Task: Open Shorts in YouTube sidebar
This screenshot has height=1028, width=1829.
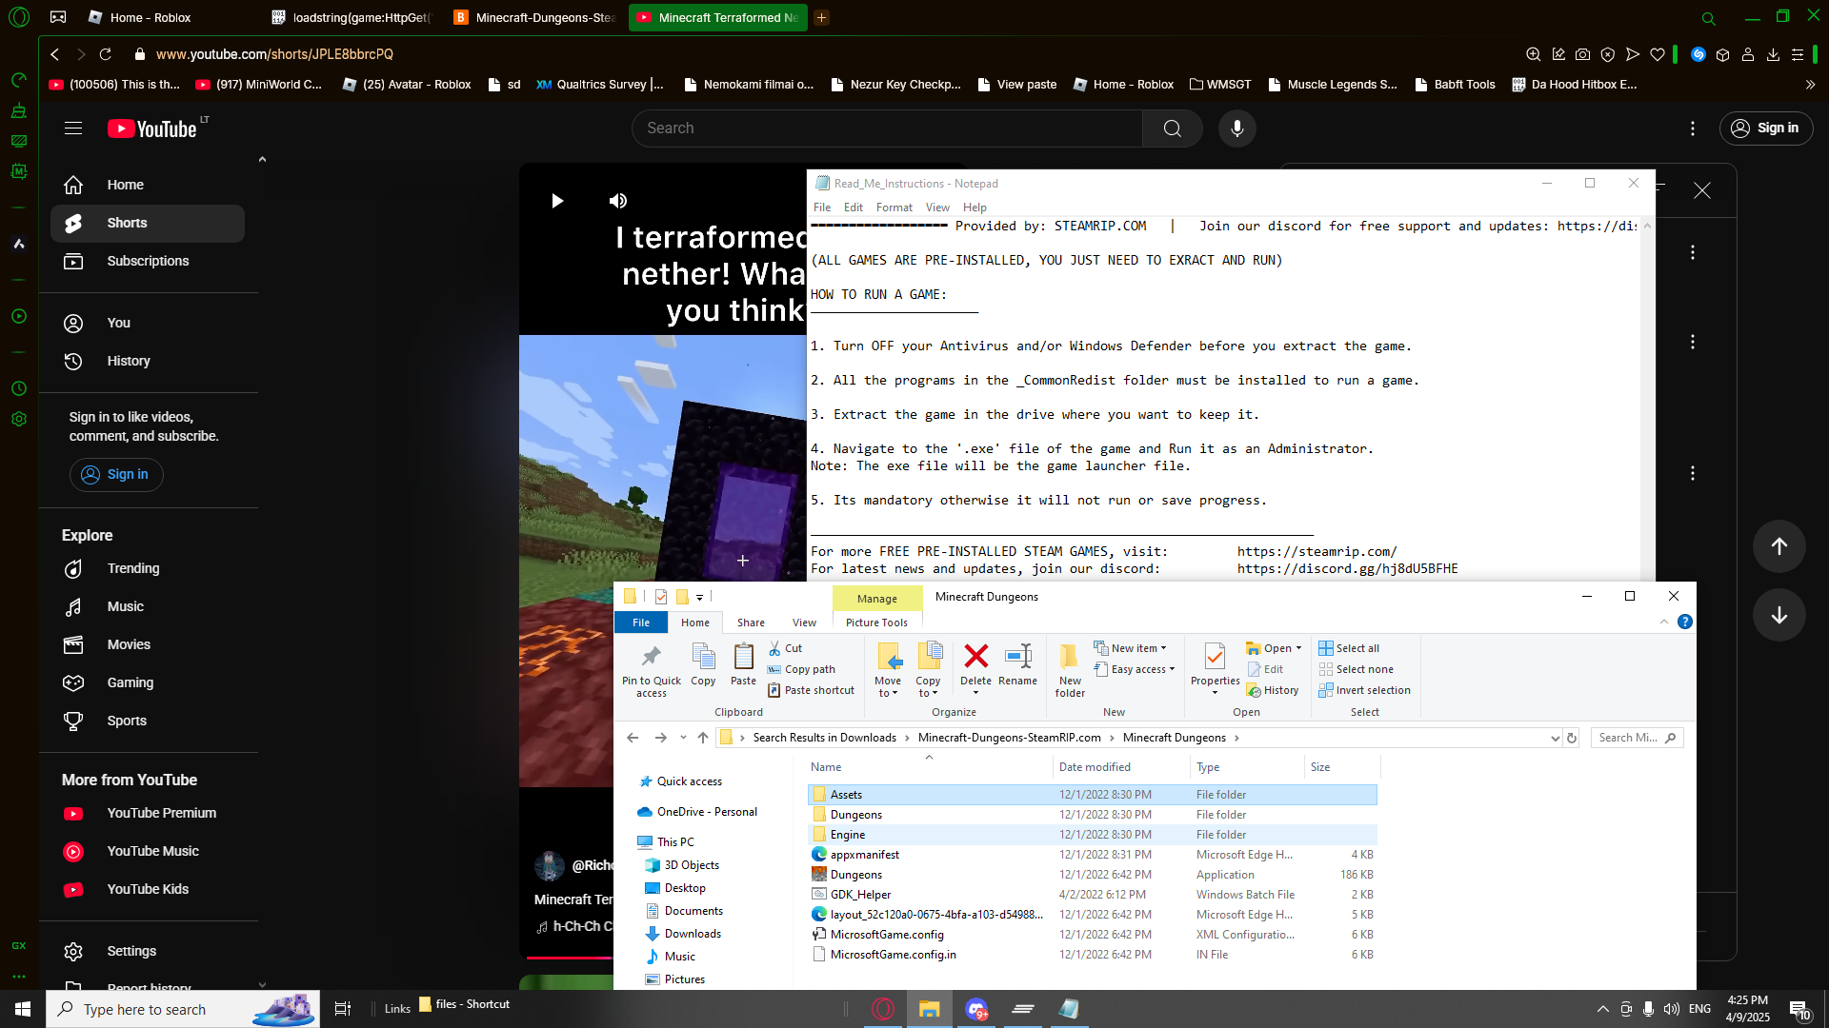Action: tap(148, 224)
